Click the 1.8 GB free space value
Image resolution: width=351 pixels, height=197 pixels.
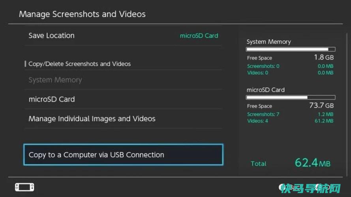(324, 58)
